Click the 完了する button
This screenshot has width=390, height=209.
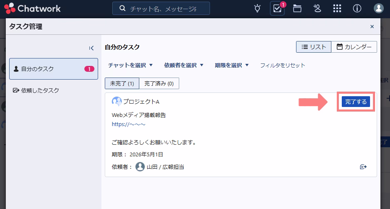pos(355,102)
